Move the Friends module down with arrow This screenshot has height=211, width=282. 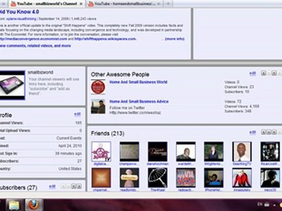274,132
